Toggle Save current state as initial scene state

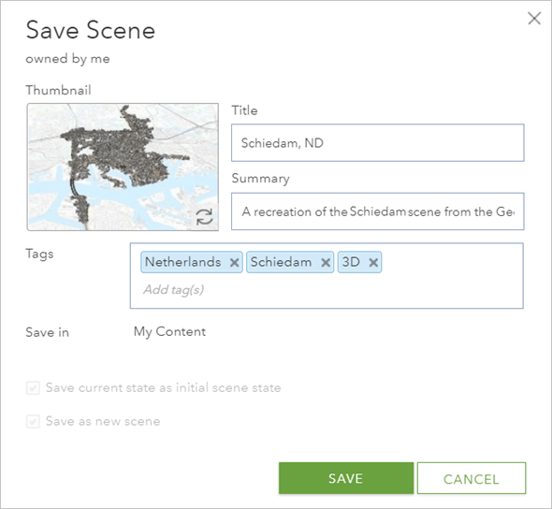click(33, 388)
